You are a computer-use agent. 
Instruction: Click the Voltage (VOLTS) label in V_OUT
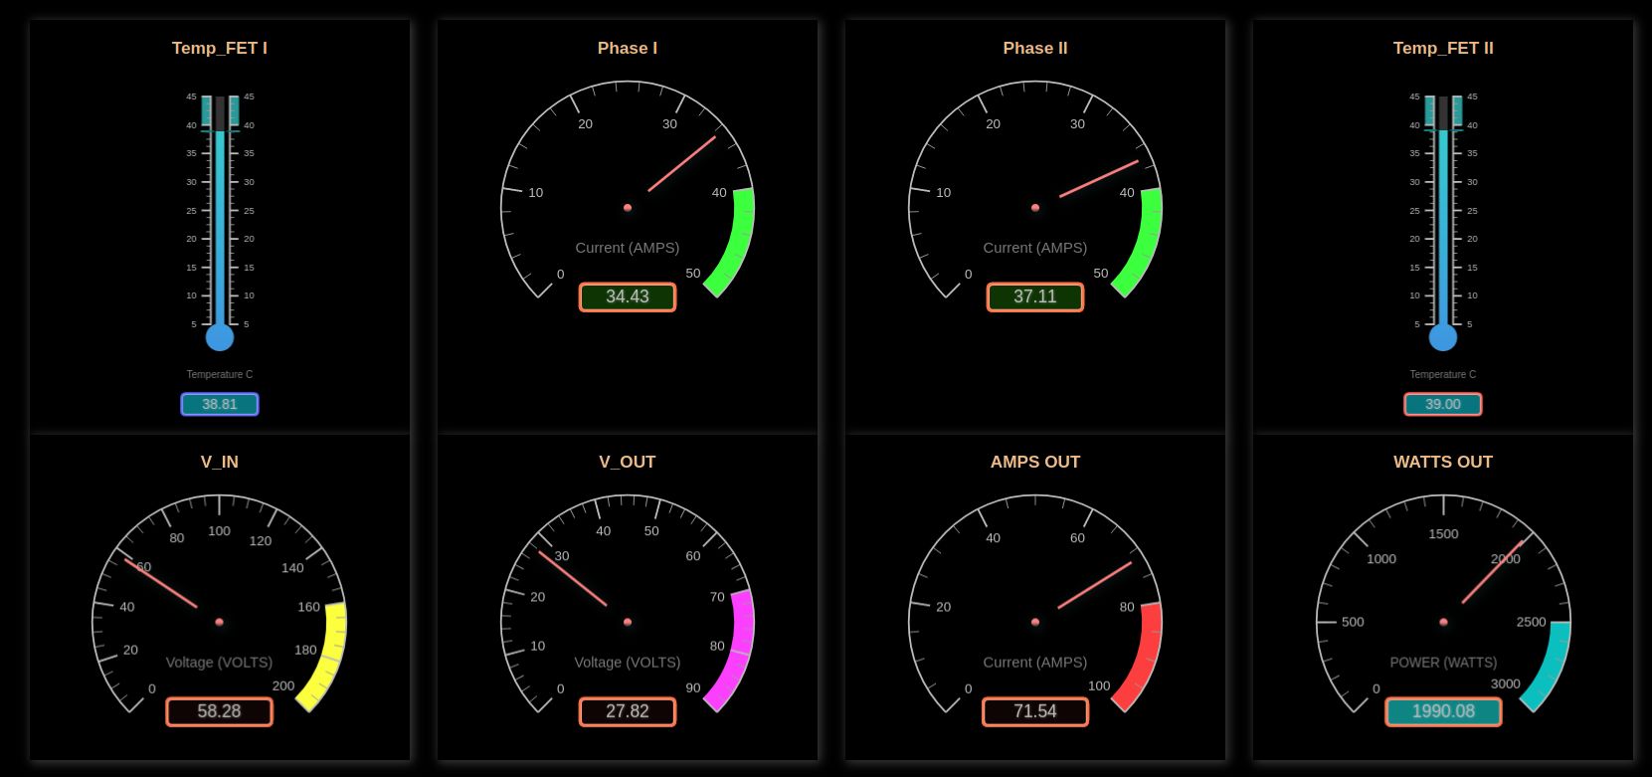[x=628, y=662]
